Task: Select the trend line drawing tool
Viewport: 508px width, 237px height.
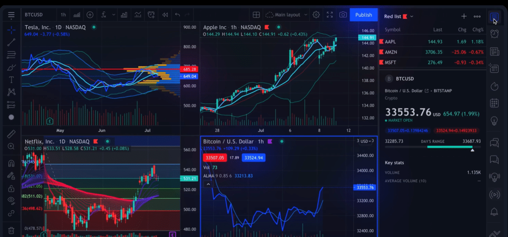Action: (11, 43)
